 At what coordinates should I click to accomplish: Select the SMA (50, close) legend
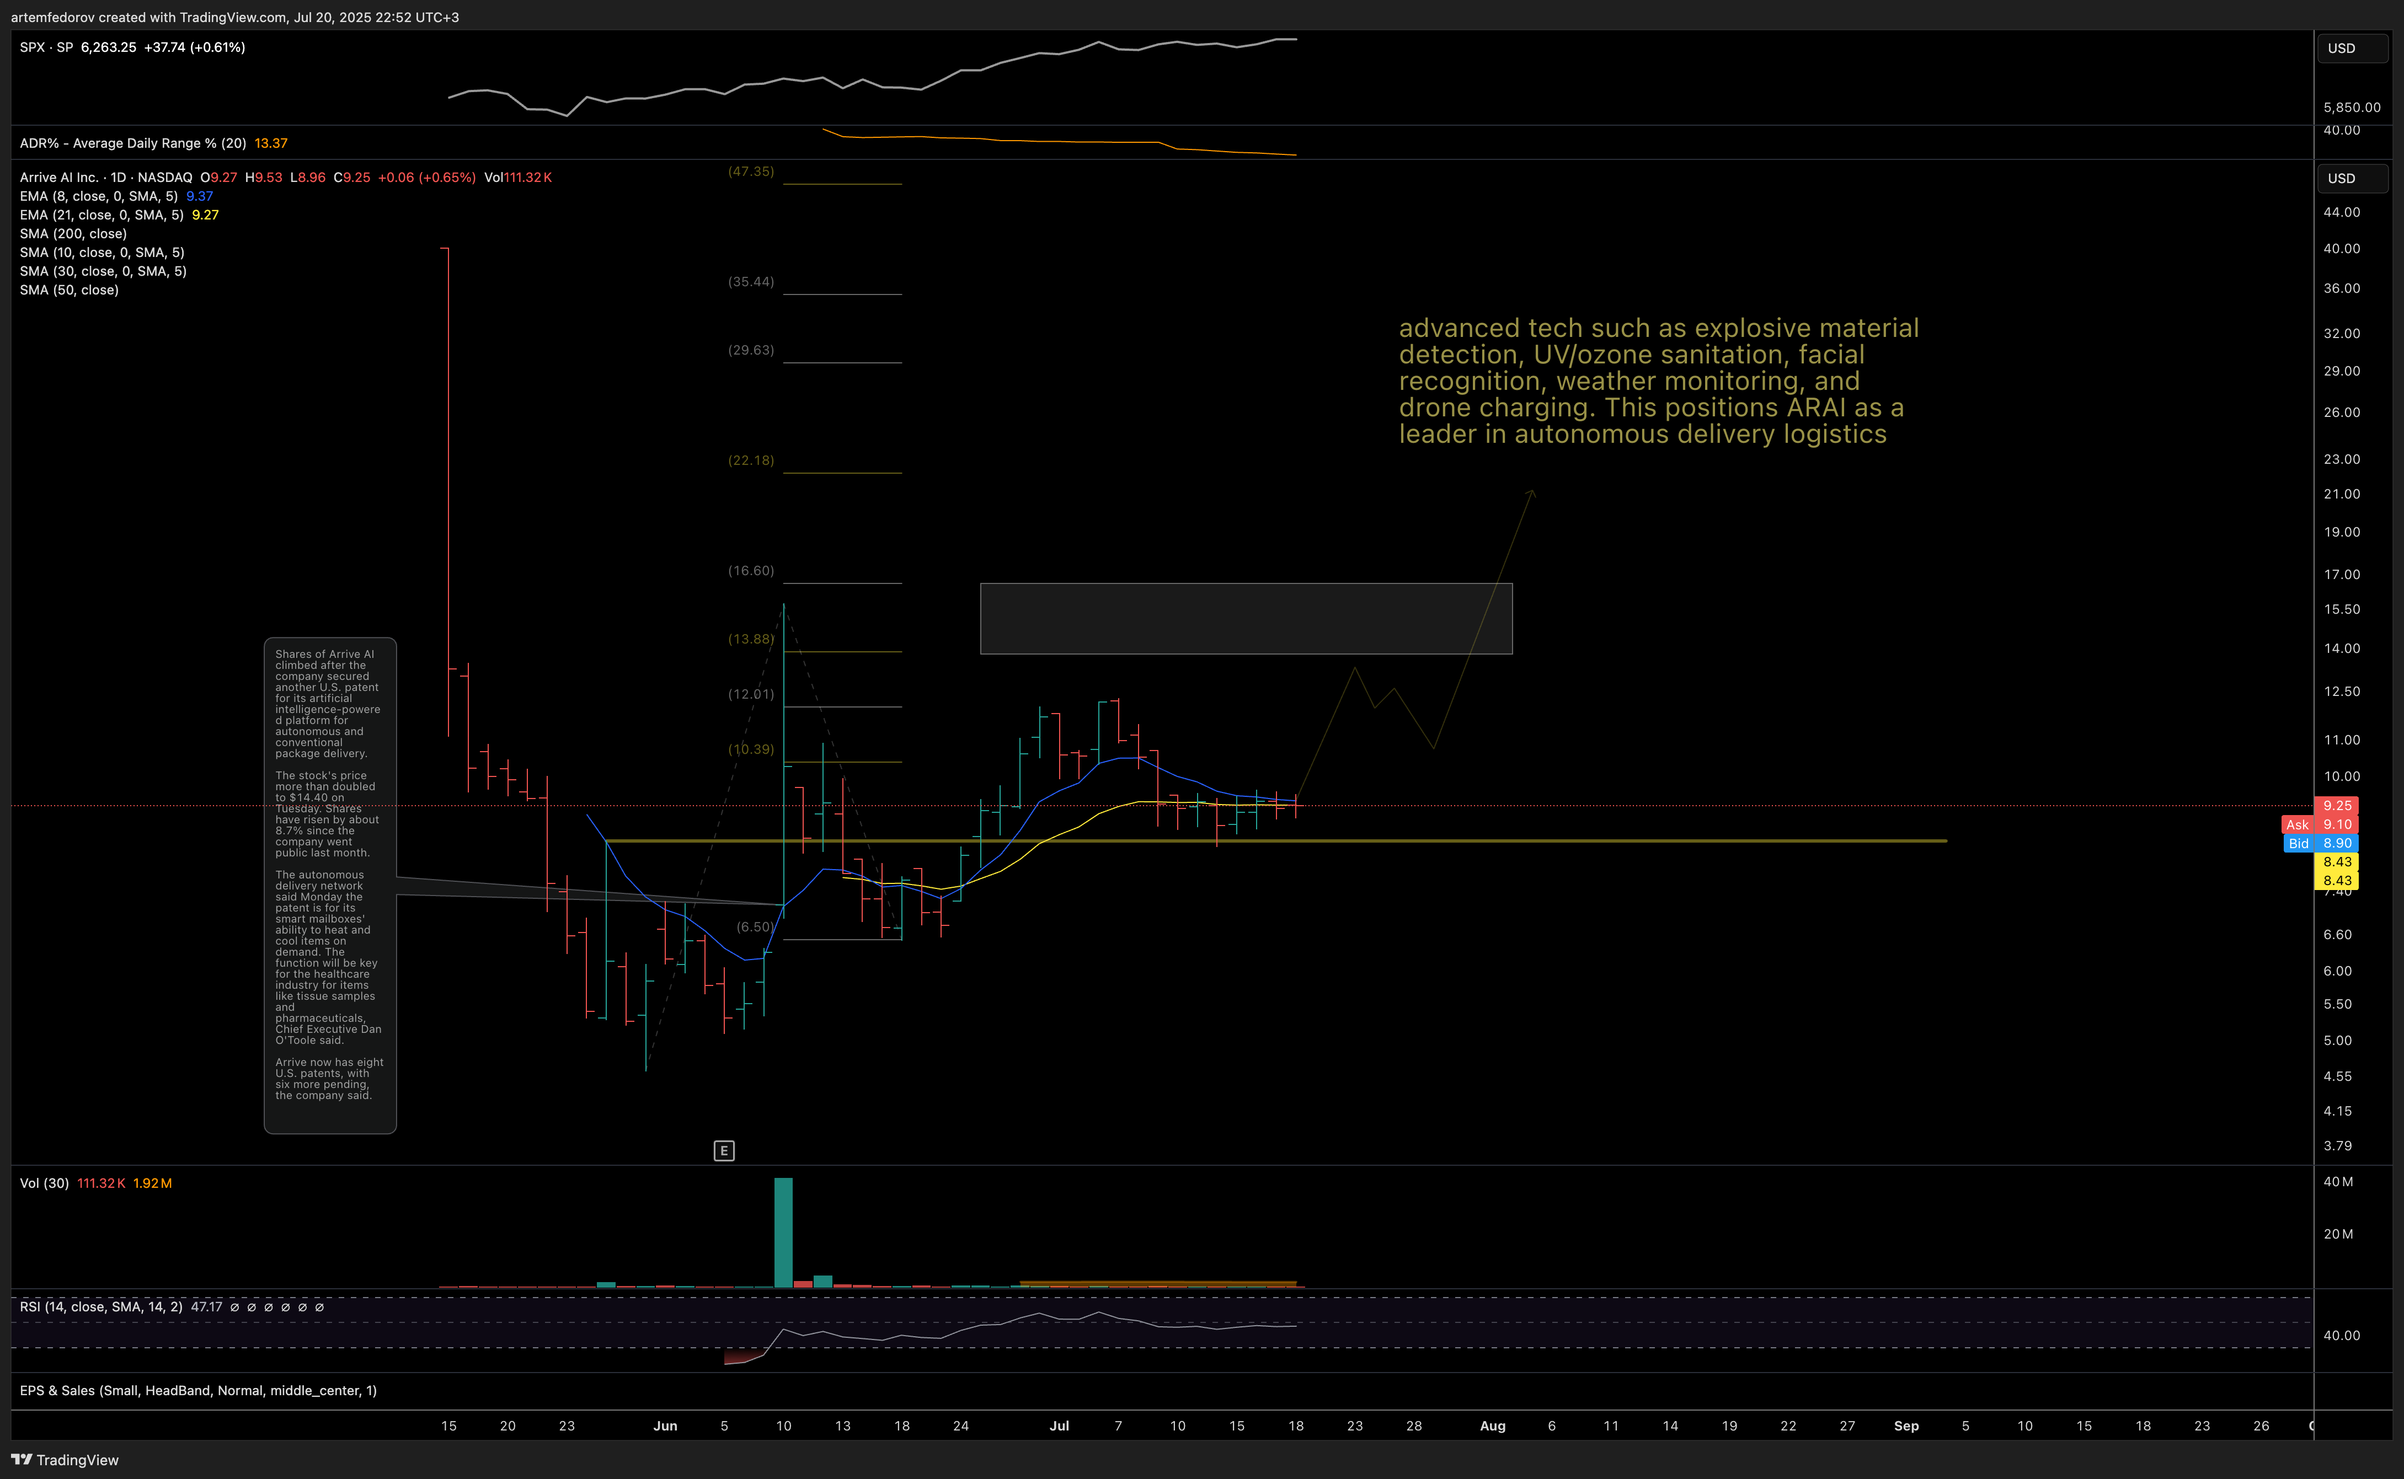(70, 290)
